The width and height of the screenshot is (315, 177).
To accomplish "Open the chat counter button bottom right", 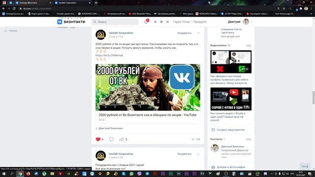I will point(305,166).
